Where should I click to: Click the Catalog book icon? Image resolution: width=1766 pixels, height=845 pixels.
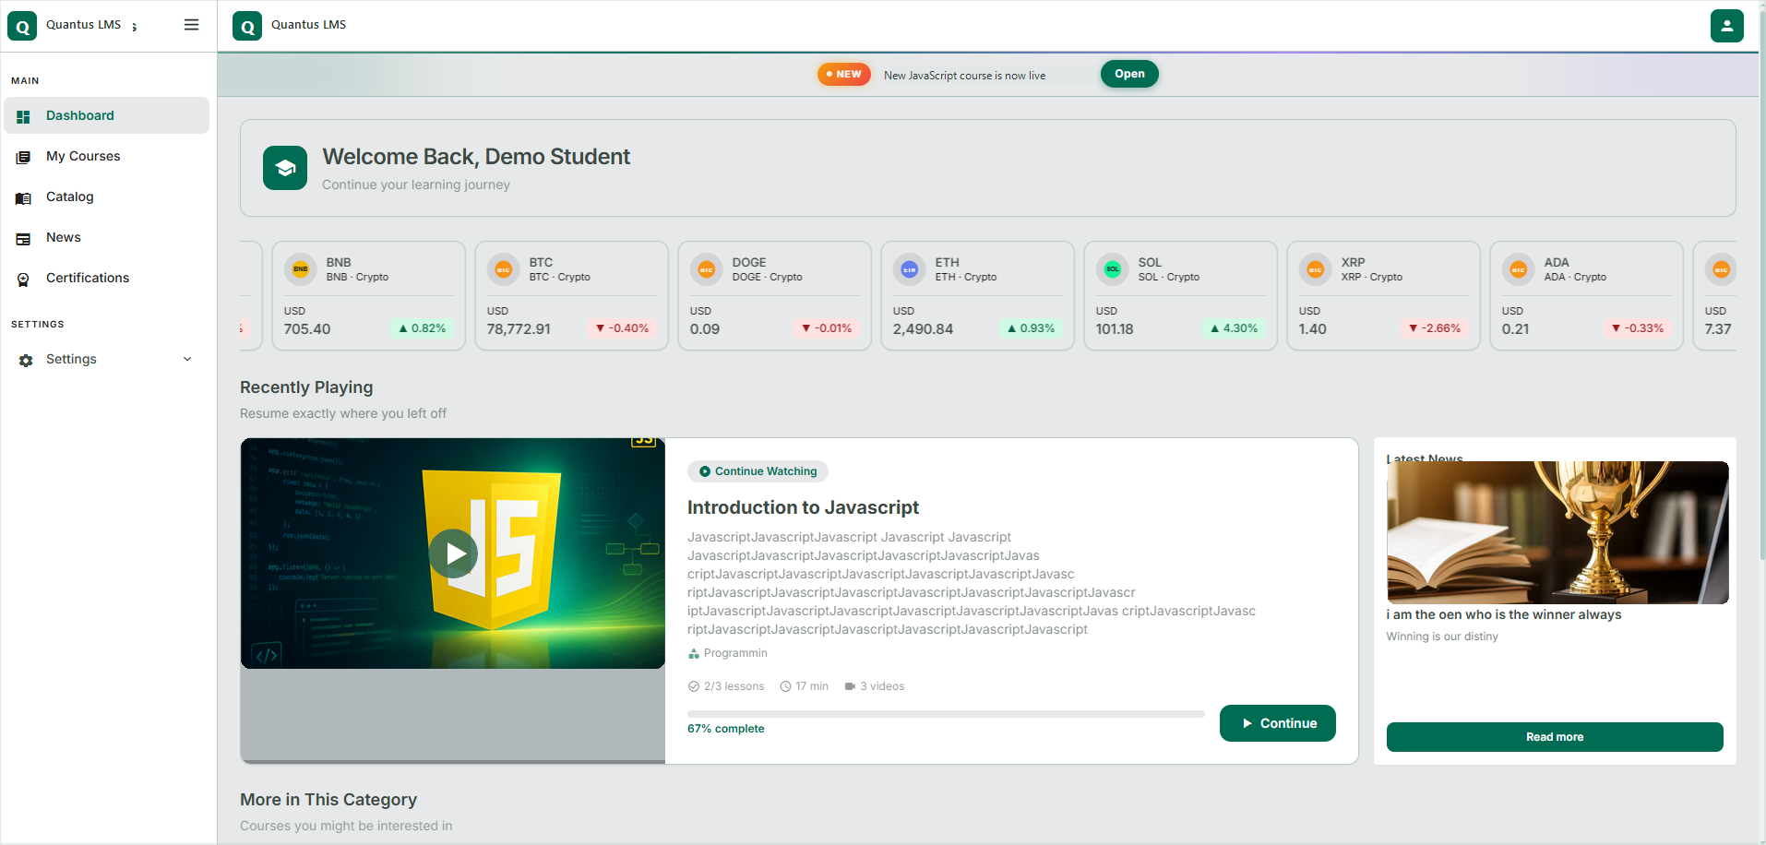24,197
